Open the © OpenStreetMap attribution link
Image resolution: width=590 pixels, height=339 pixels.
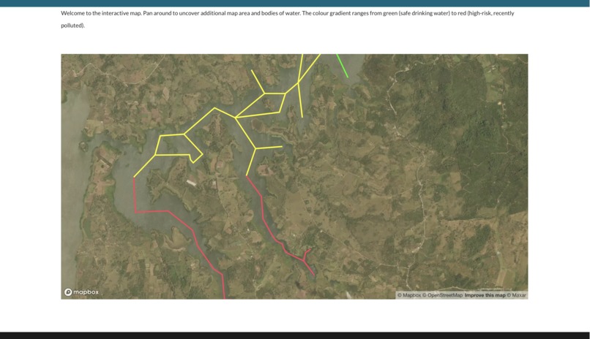[x=442, y=295]
